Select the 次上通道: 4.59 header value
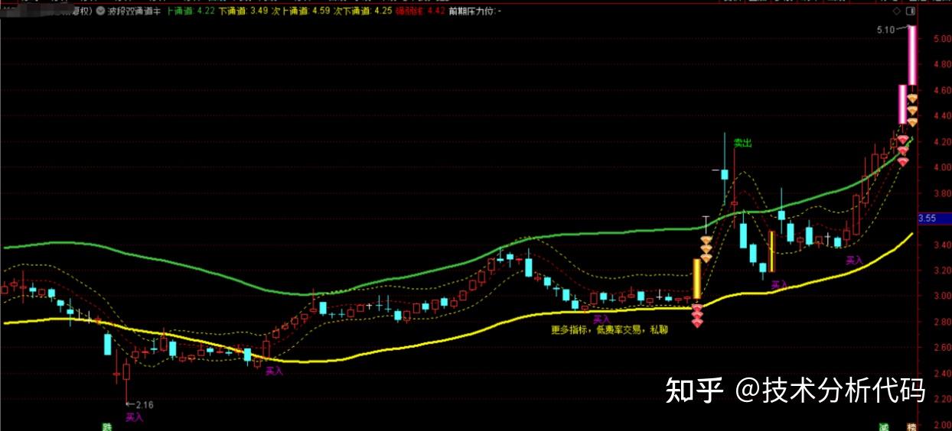The width and height of the screenshot is (952, 431). (x=300, y=12)
